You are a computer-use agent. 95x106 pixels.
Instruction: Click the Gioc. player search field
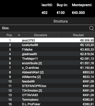(x=45, y=28)
